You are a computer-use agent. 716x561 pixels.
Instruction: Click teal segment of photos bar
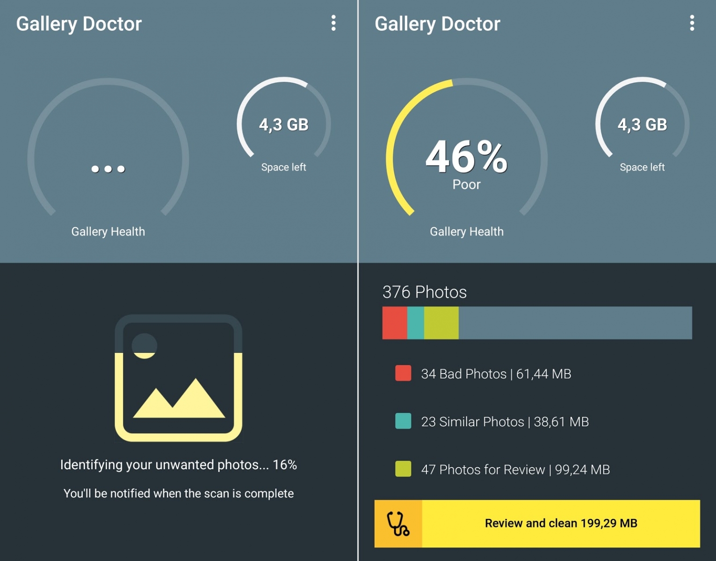416,323
